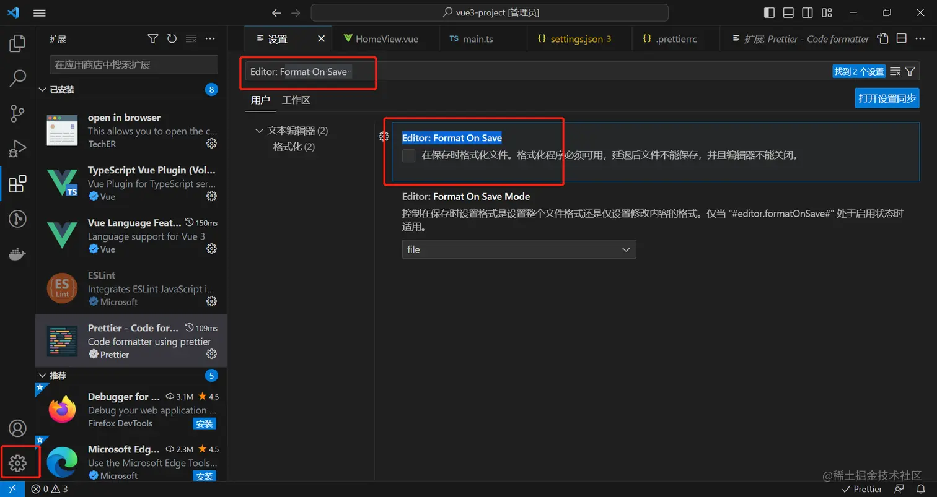The width and height of the screenshot is (937, 497).
Task: Toggle the bottom panel layout icon
Action: (788, 13)
